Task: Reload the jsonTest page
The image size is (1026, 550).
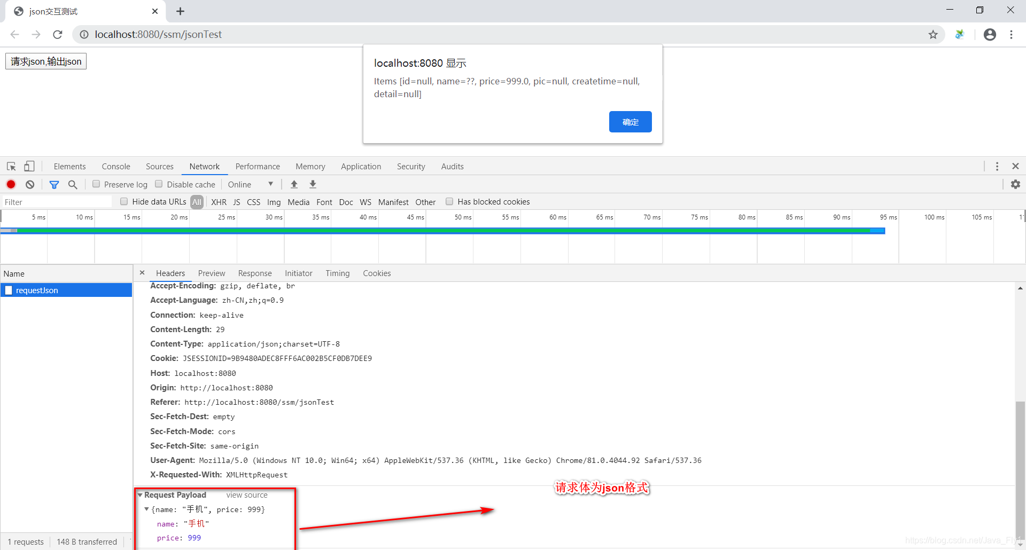Action: (x=58, y=34)
